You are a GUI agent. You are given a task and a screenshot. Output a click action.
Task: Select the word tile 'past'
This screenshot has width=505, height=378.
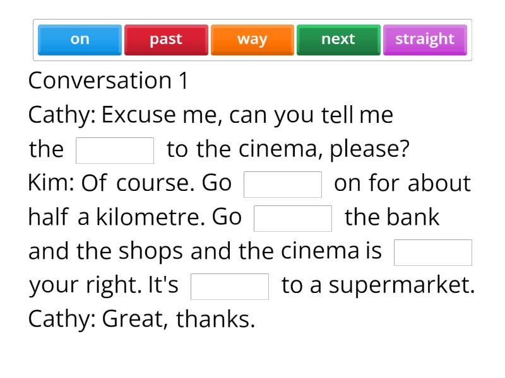point(166,39)
